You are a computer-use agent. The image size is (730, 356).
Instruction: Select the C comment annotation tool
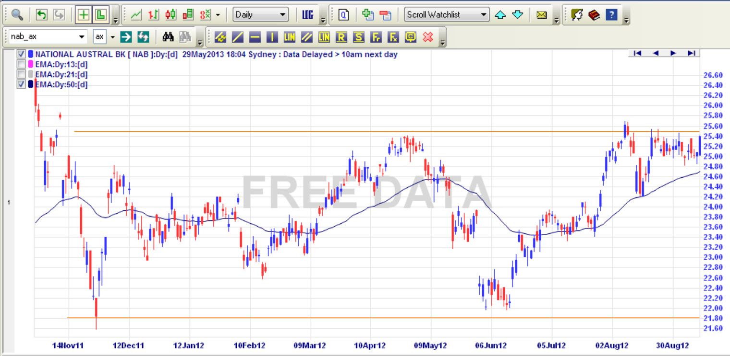point(411,36)
